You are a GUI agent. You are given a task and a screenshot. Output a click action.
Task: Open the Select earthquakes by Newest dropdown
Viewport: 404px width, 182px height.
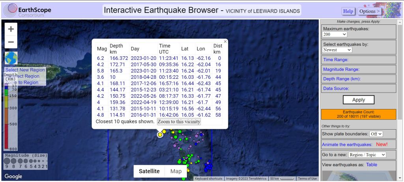337,50
